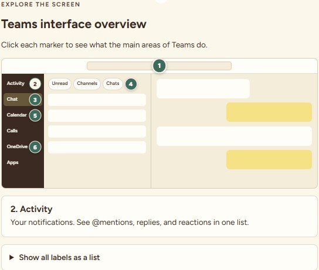
Task: Select the Chats filter pill
Action: 113,84
